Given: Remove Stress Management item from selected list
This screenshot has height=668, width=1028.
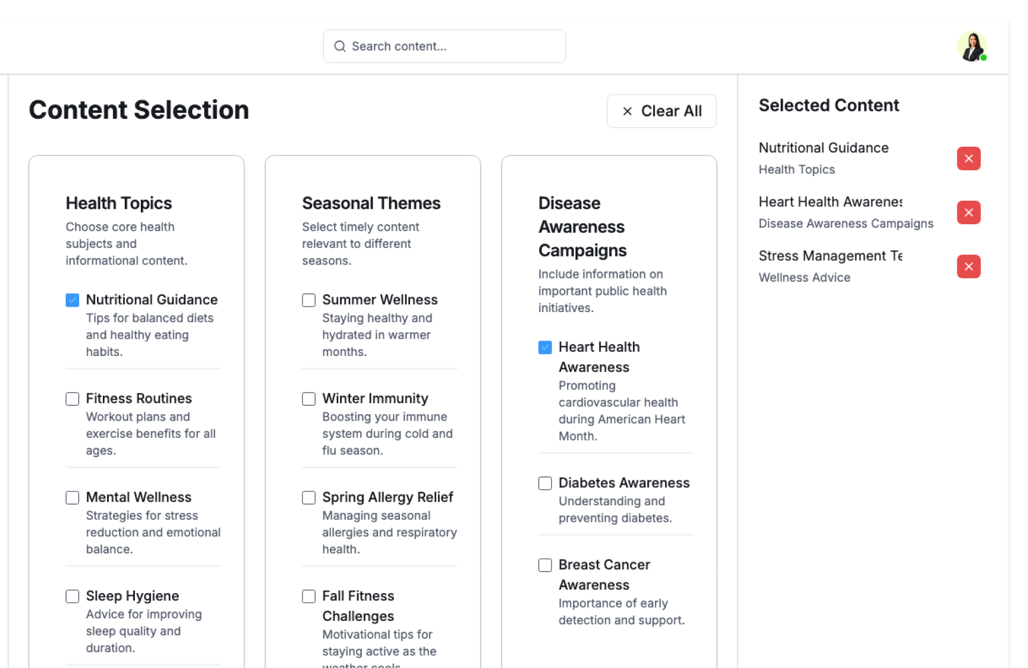Looking at the screenshot, I should tap(968, 267).
